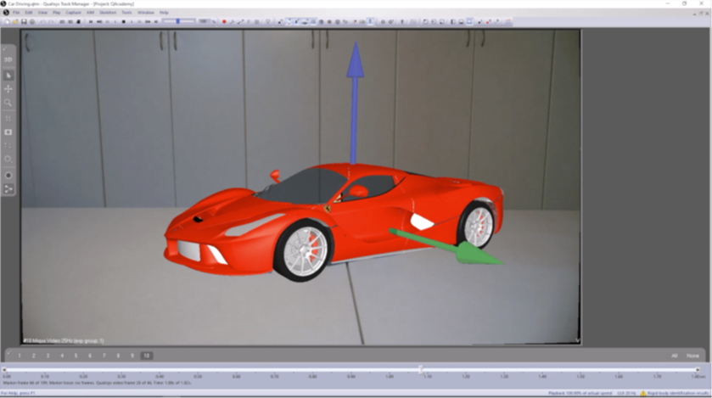Toggle the highlighted camera 10 button
The image size is (712, 398).
coord(146,356)
